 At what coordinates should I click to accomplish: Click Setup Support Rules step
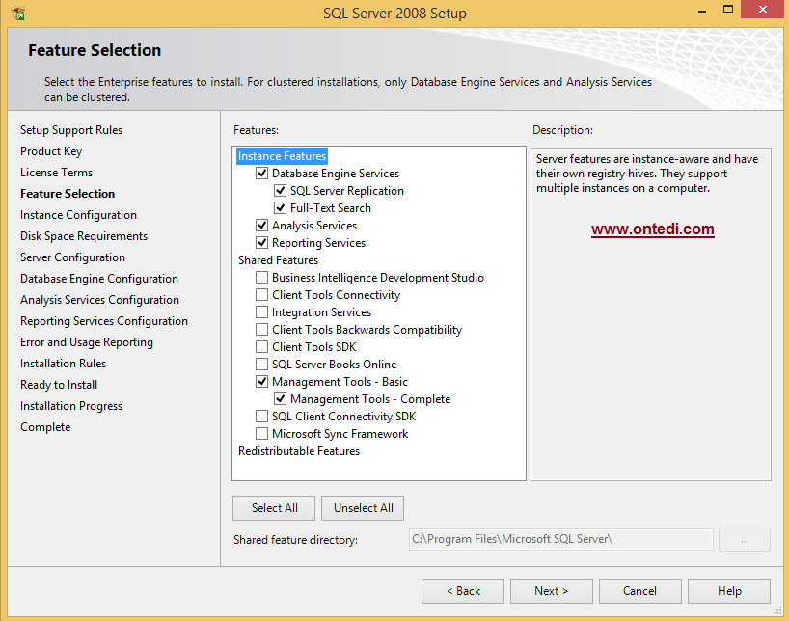(x=71, y=130)
